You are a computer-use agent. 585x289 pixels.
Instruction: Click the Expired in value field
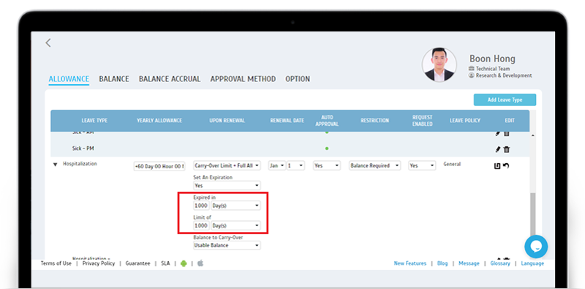202,206
